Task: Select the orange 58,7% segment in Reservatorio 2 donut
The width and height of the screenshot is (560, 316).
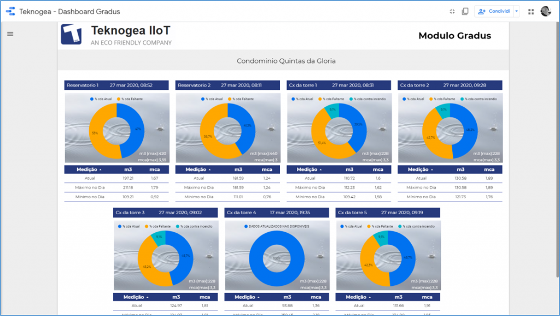Action: pos(209,136)
